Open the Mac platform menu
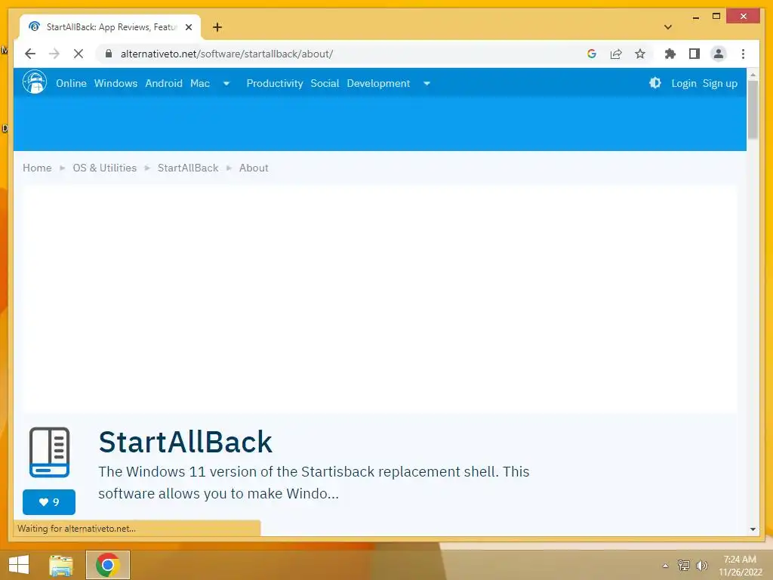Viewport: 773px width, 580px height. pos(199,83)
